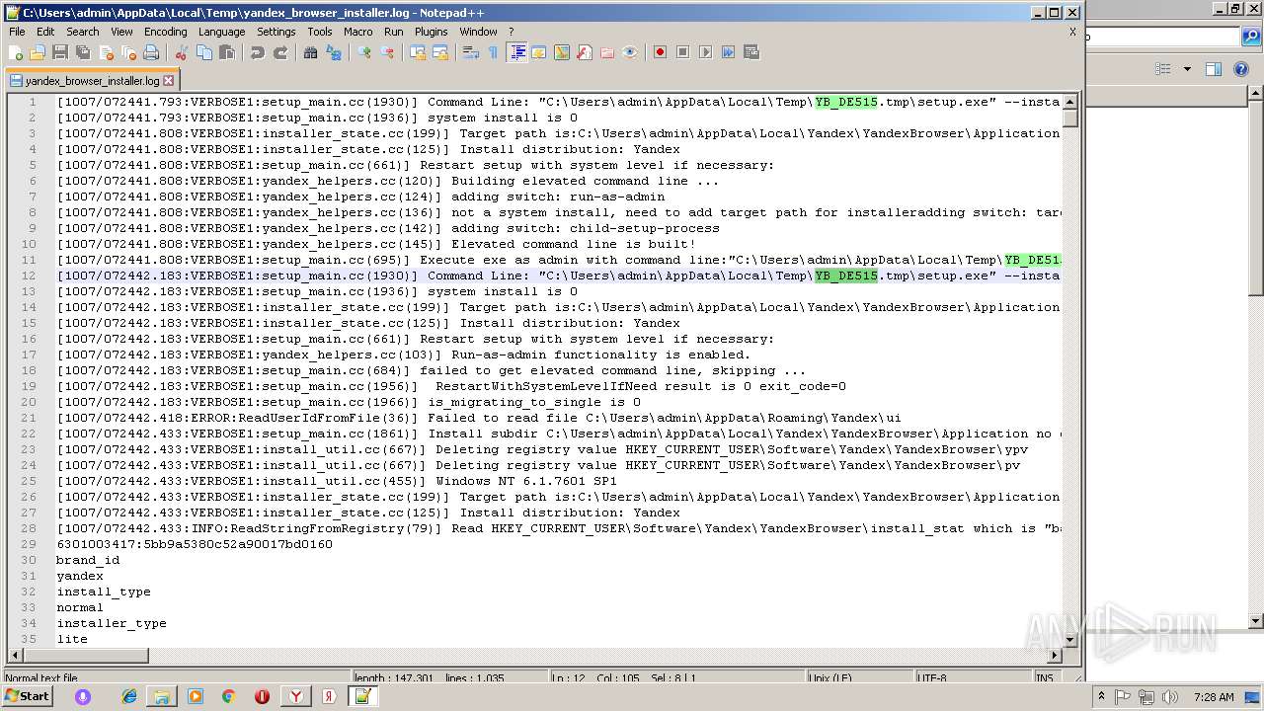This screenshot has width=1264, height=711.
Task: Close the yandex_browser_installer.log tab
Action: pyautogui.click(x=169, y=81)
